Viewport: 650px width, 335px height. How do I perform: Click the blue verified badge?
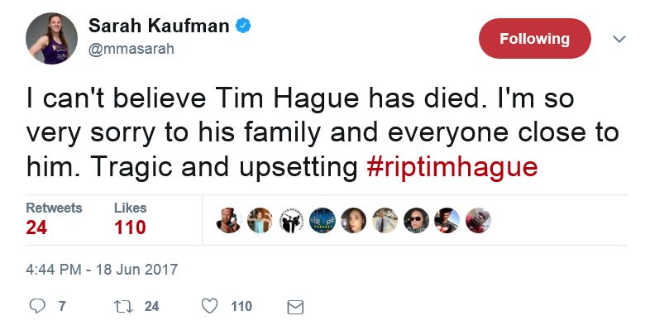coord(242,27)
